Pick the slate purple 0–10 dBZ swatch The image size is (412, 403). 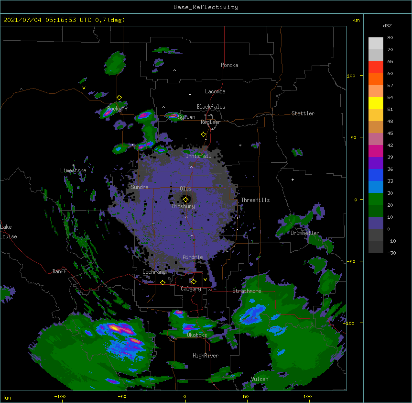[x=376, y=223]
